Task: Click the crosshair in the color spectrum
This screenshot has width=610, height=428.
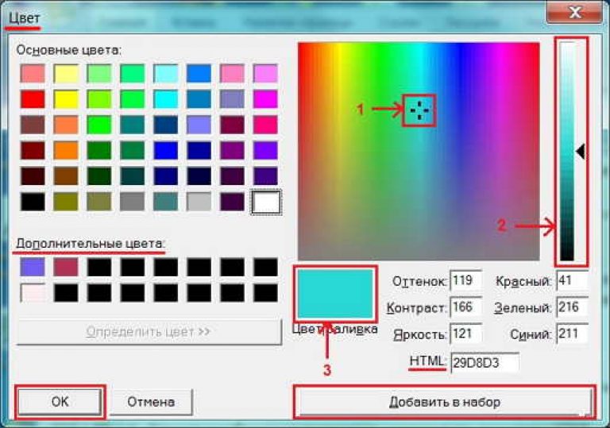Action: [419, 110]
